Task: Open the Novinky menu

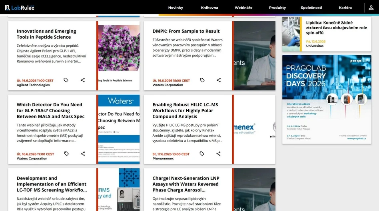Action: 176,8
